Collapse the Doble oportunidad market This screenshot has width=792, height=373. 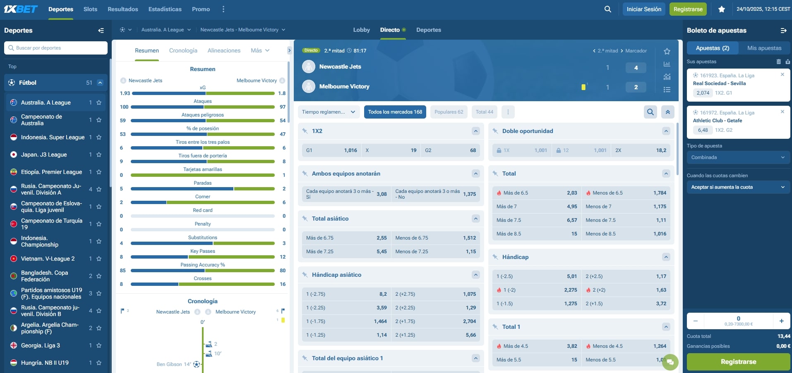tap(666, 131)
